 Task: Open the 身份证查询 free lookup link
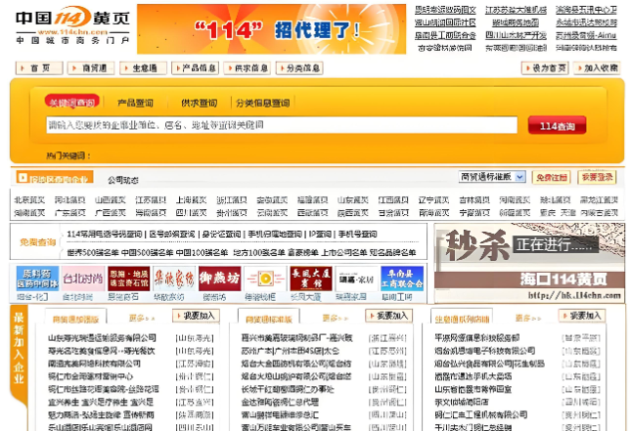pyautogui.click(x=221, y=234)
